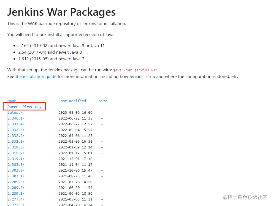Click the date 2021-11-04 11:17
Viewport: 273px width, 206px height.
75,164
